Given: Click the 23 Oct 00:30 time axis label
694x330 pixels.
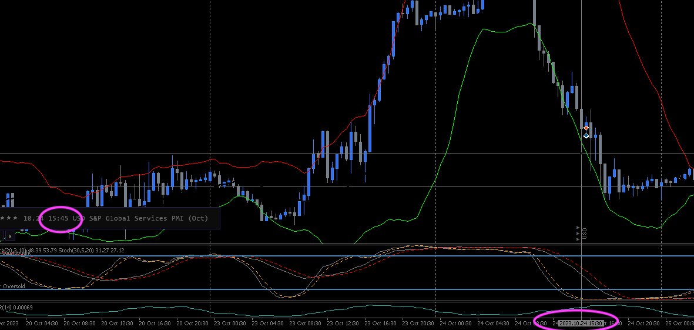Looking at the screenshot, I should [230, 324].
